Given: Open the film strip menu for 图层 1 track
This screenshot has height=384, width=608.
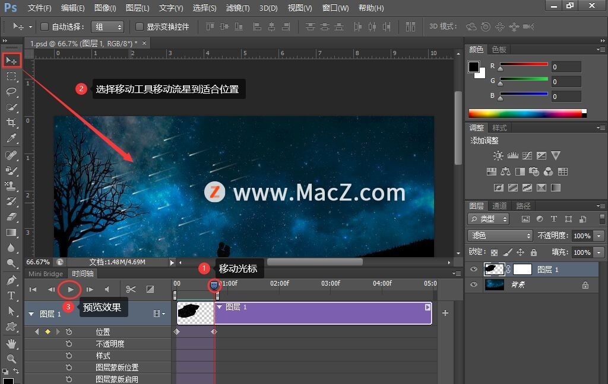Looking at the screenshot, I should point(159,313).
